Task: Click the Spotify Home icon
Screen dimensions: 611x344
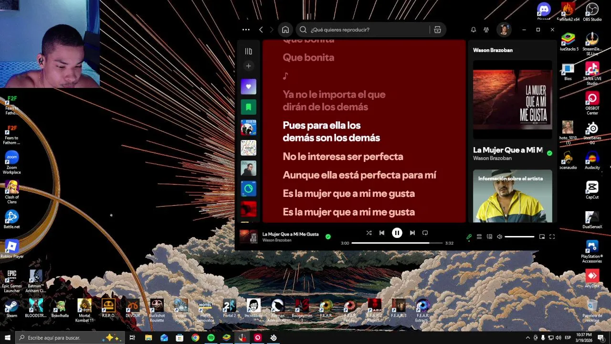Action: point(285,30)
